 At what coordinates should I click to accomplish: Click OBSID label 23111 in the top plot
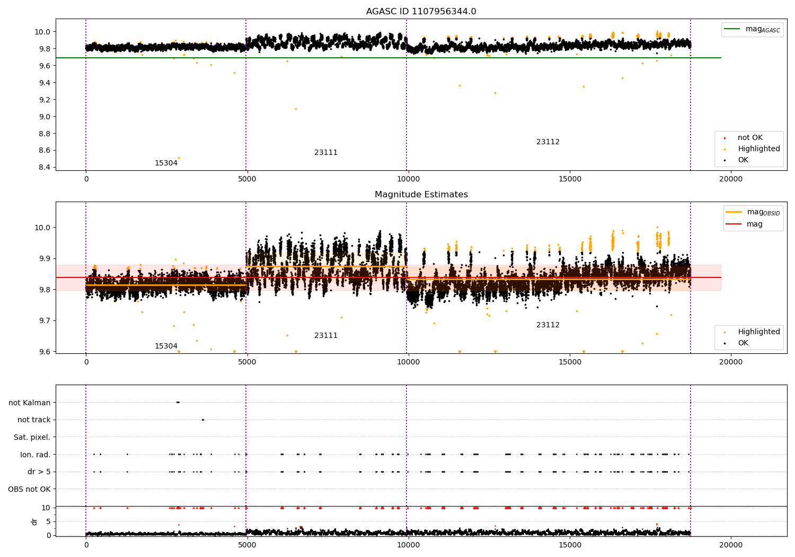326,153
